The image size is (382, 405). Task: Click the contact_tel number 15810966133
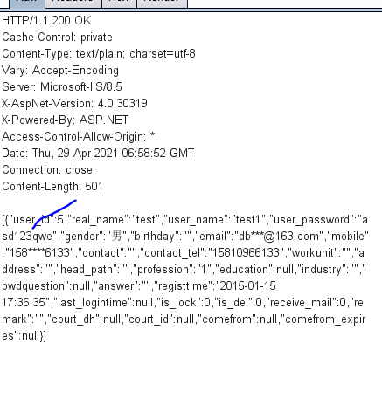[245, 253]
